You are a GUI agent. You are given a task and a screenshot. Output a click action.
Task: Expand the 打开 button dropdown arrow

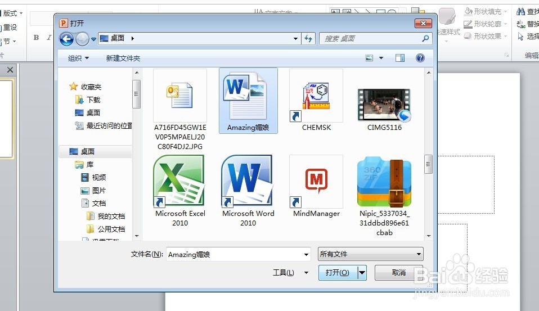click(x=362, y=273)
